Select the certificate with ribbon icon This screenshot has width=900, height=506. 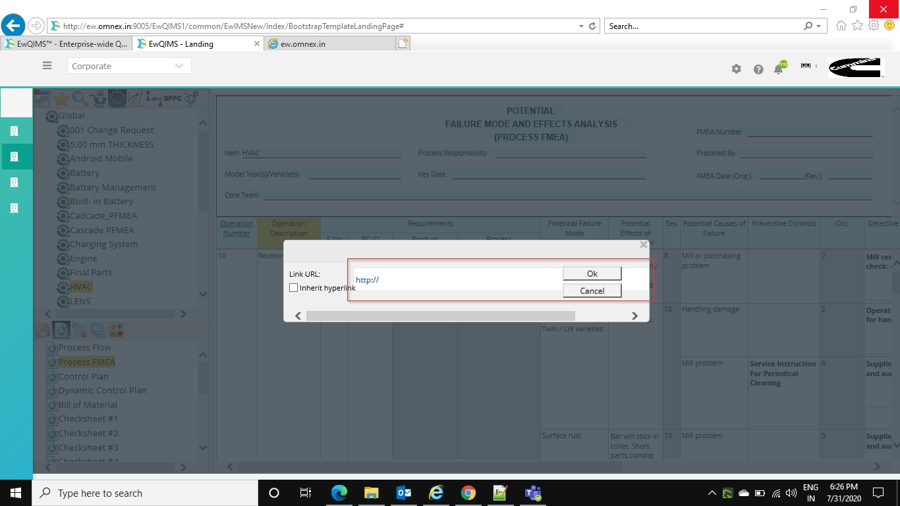point(80,329)
